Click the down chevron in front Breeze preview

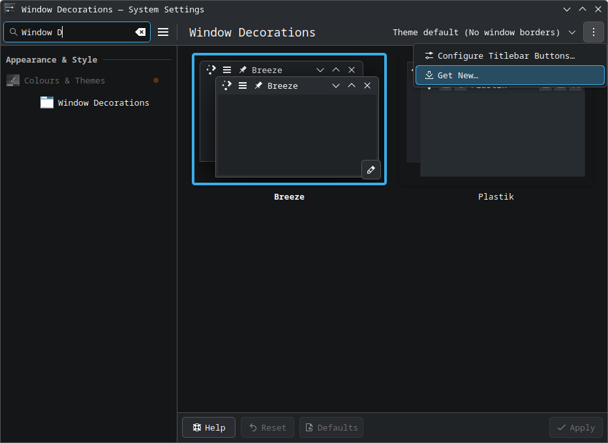336,85
